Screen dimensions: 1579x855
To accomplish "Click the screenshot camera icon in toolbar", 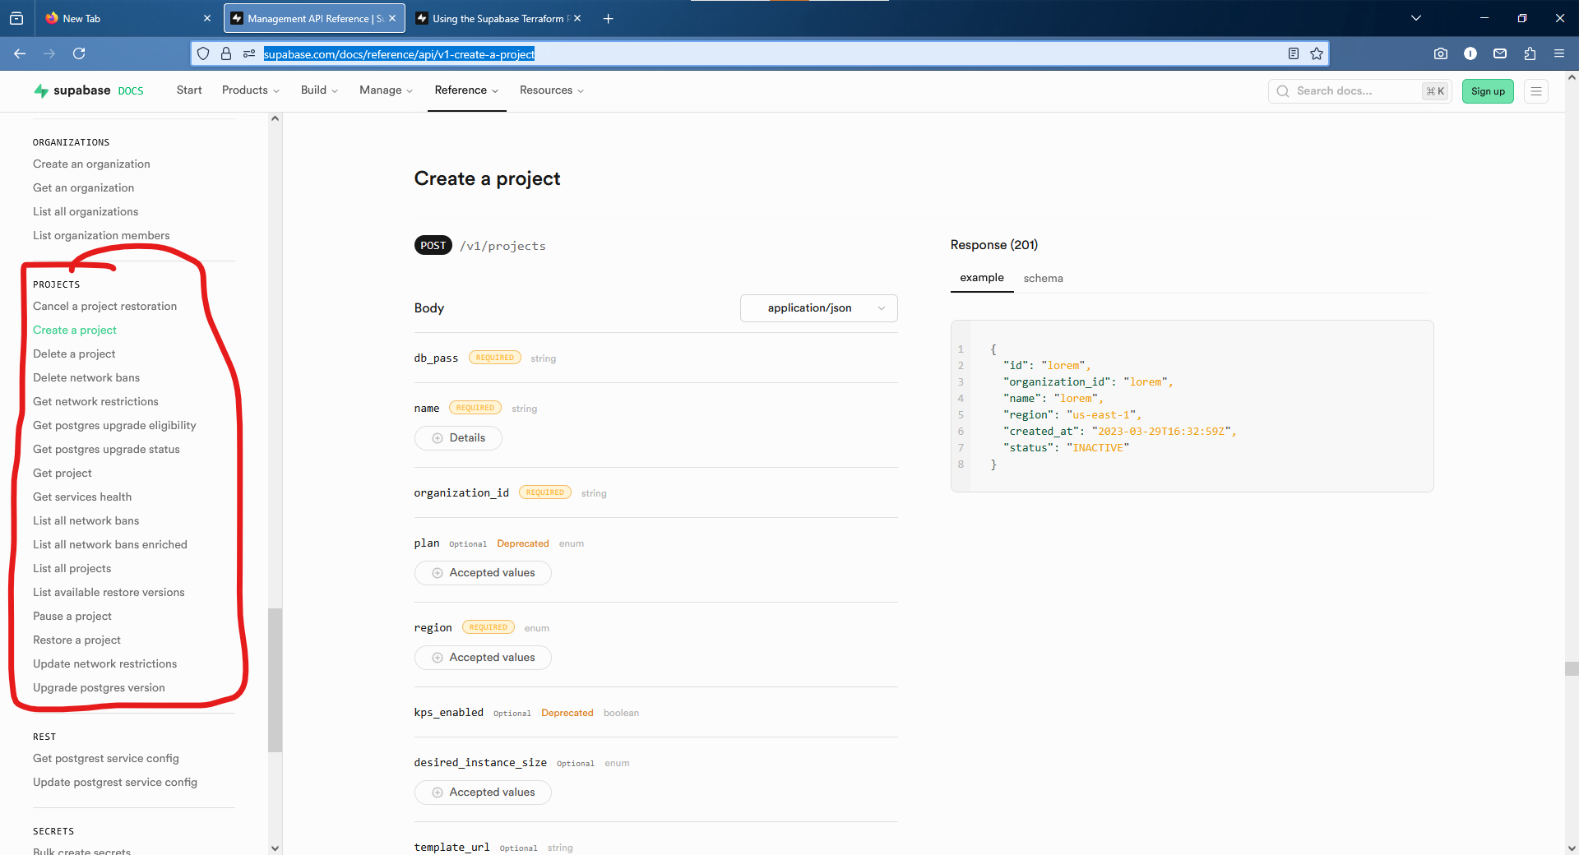I will (1441, 53).
